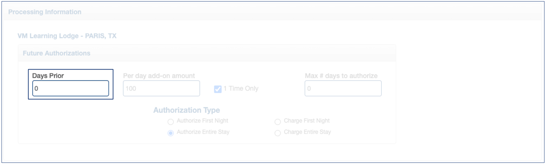Click the Charge Entire Stay label text
Screen dimensions: 546x164
[x=307, y=132]
